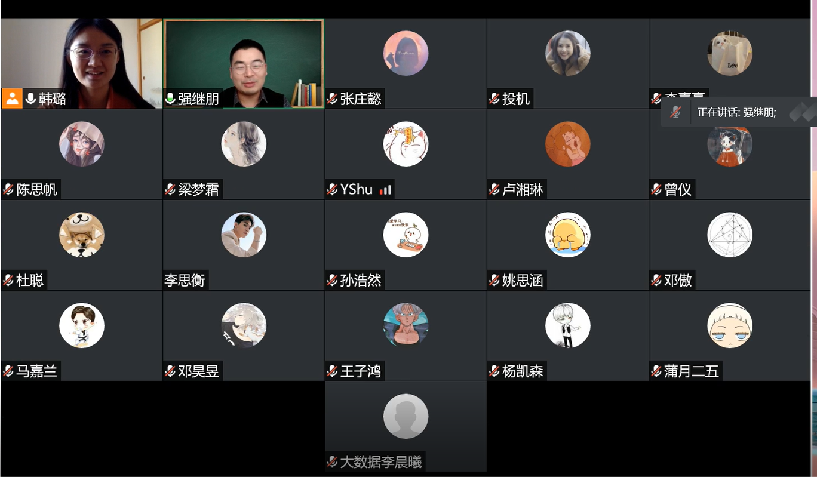Screen dimensions: 817x477
Task: Click the muted mic icon in speaking popup
Action: tap(675, 112)
